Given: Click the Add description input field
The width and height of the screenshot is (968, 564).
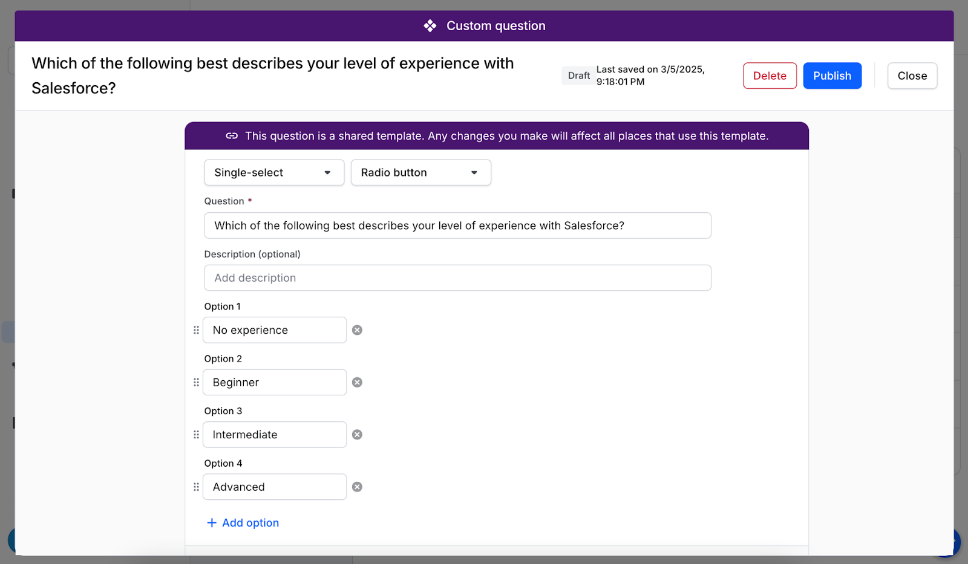Looking at the screenshot, I should click(x=457, y=278).
